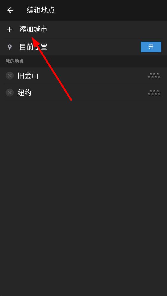Screen dimensions: 167x296
Task: Tap blank right side of 添加城市 row
Action: pos(106,29)
